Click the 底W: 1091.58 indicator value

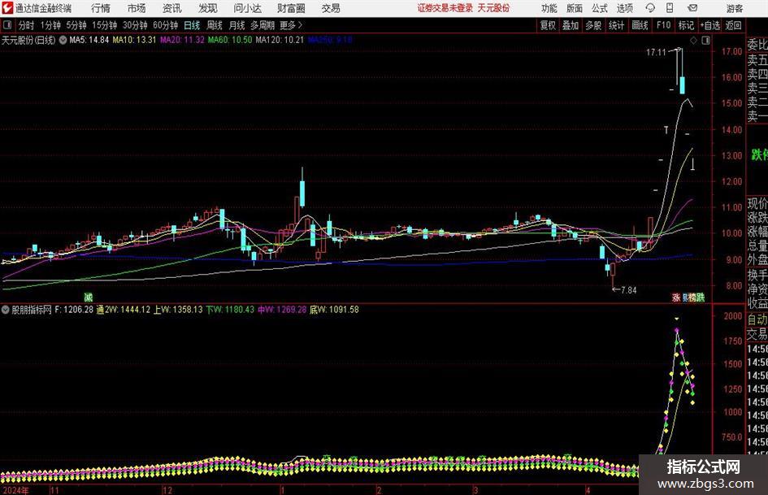pos(334,310)
